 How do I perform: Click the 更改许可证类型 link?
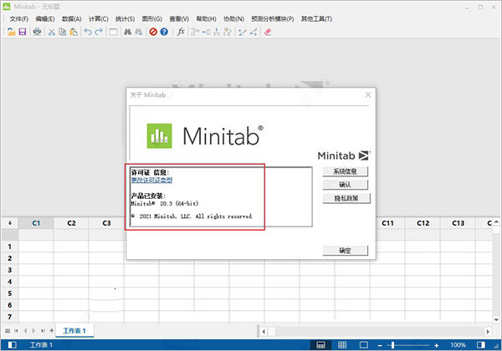151,181
